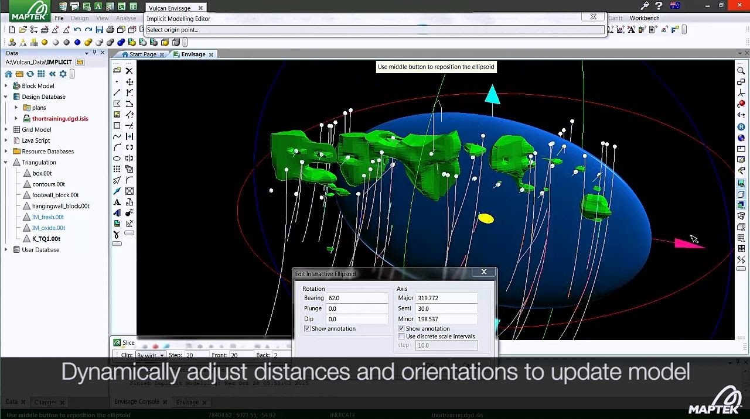Select the yellow sphere shading icon
Viewport: 750px width, 419px height.
tap(45, 42)
